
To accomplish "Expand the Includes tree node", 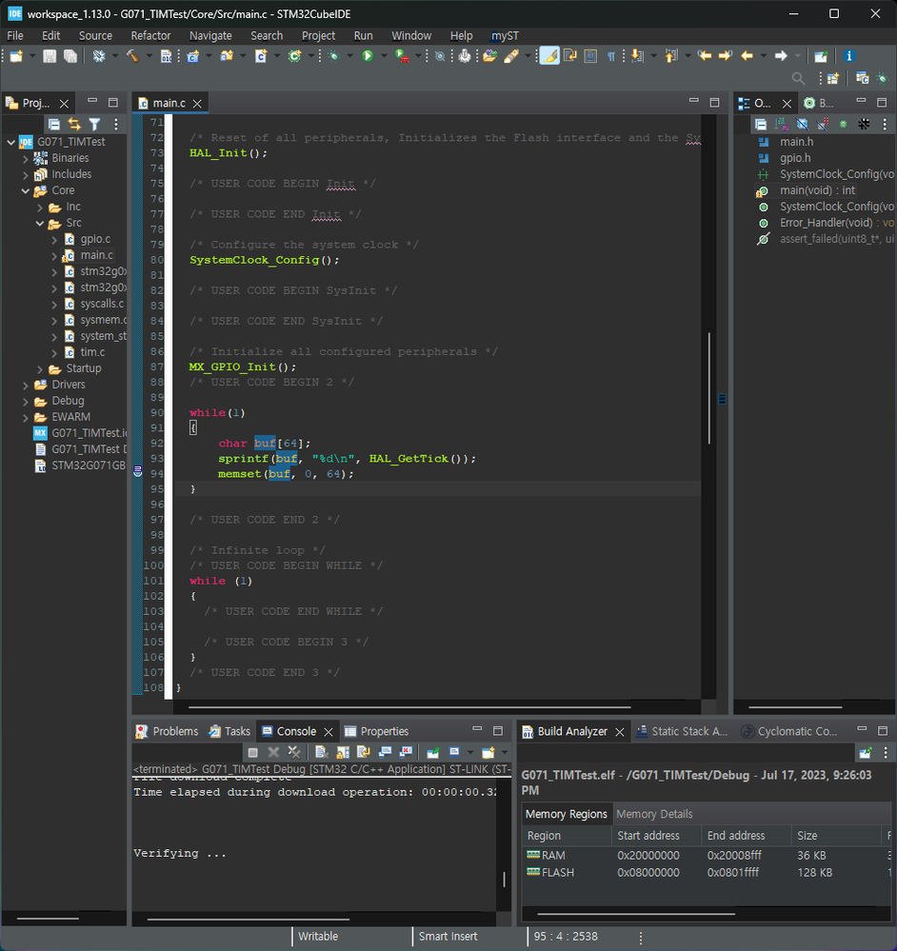I will coord(26,174).
